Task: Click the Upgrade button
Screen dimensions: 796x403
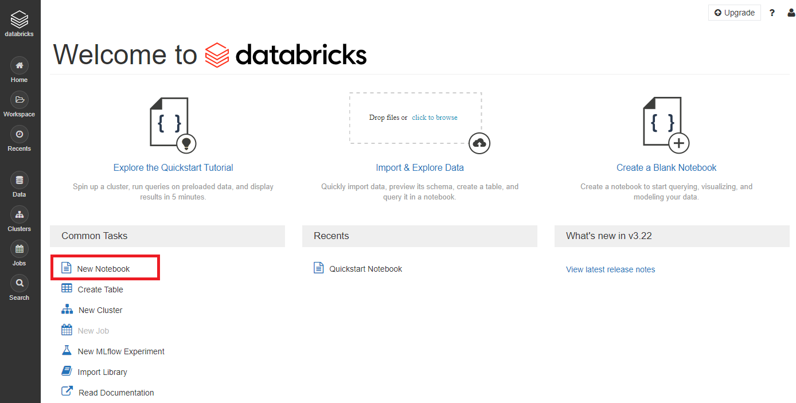Action: [x=735, y=13]
